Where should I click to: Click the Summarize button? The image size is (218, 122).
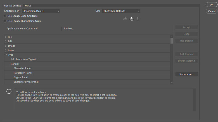click(x=186, y=74)
